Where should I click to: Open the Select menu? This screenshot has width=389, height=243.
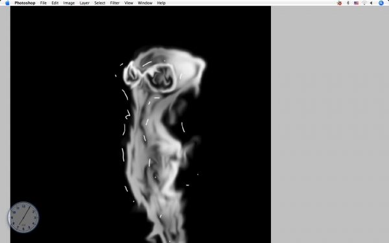pos(99,3)
